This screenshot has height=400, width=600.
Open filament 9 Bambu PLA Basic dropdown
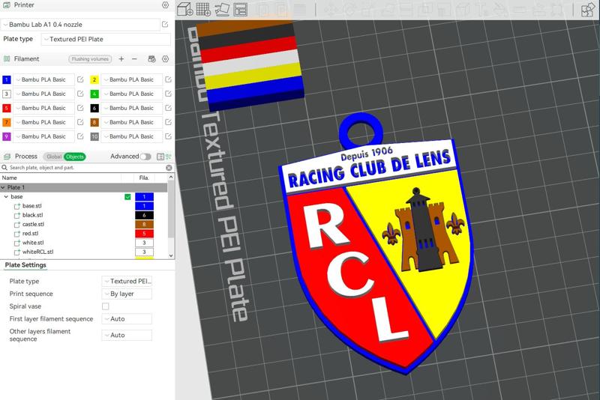pos(43,136)
